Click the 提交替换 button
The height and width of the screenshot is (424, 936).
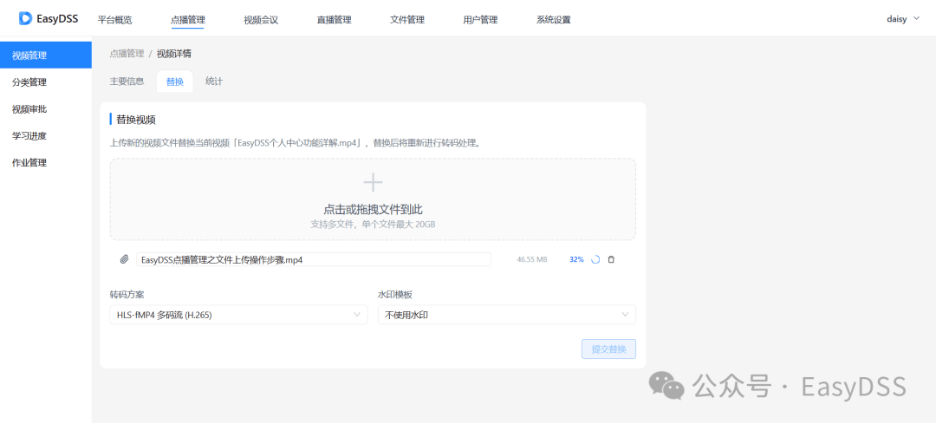tap(609, 349)
